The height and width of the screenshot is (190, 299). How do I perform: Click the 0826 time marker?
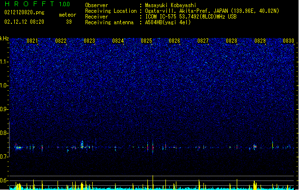pyautogui.click(x=174, y=41)
